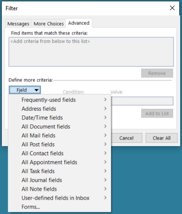This screenshot has height=214, width=182.
Task: Choose All Task fields entry
Action: [x=60, y=171]
